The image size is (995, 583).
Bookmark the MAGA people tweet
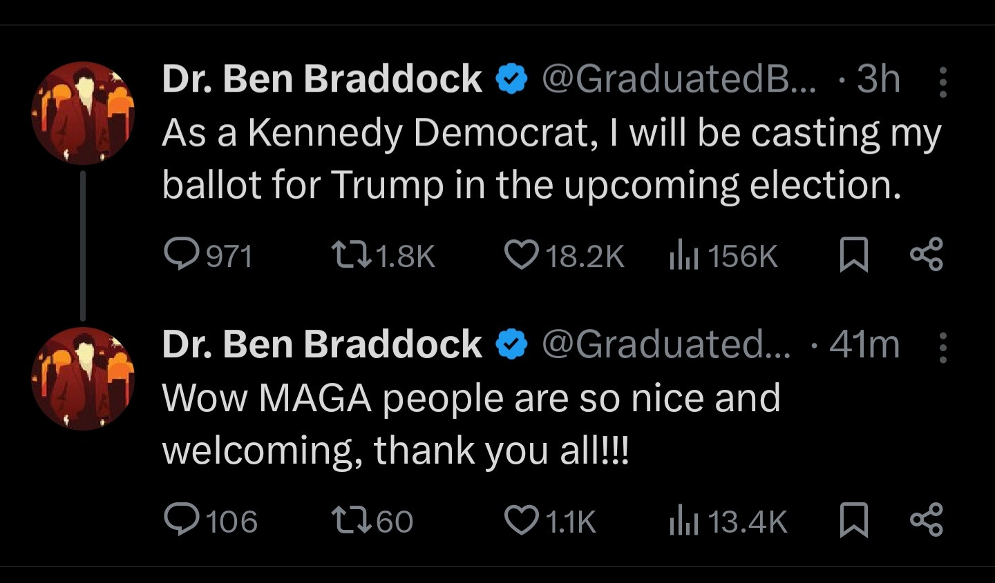click(x=853, y=520)
